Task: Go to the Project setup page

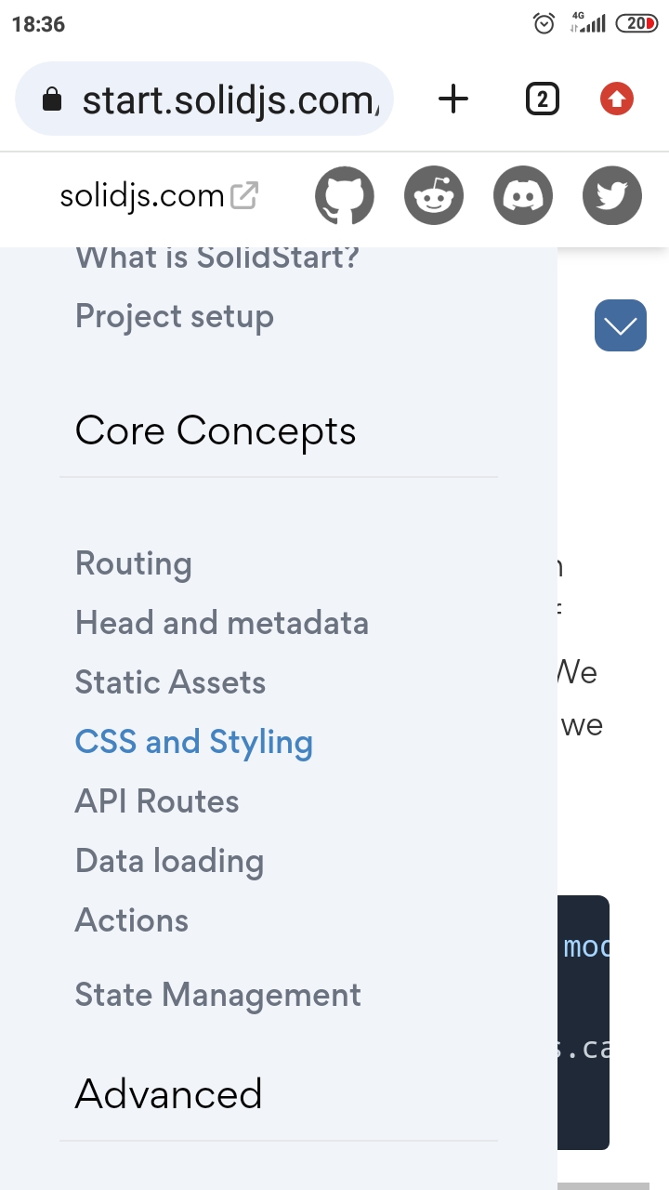Action: click(175, 316)
